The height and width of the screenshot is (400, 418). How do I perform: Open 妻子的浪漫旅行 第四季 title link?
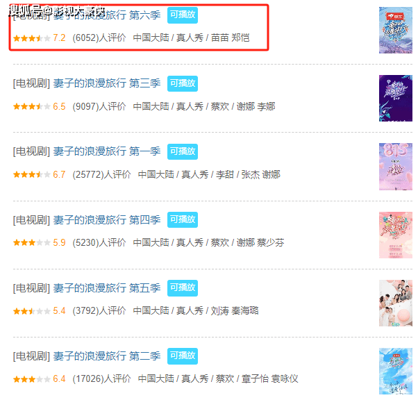pyautogui.click(x=107, y=219)
